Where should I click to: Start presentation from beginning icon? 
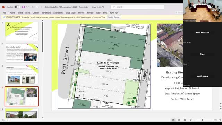coord(37,7)
